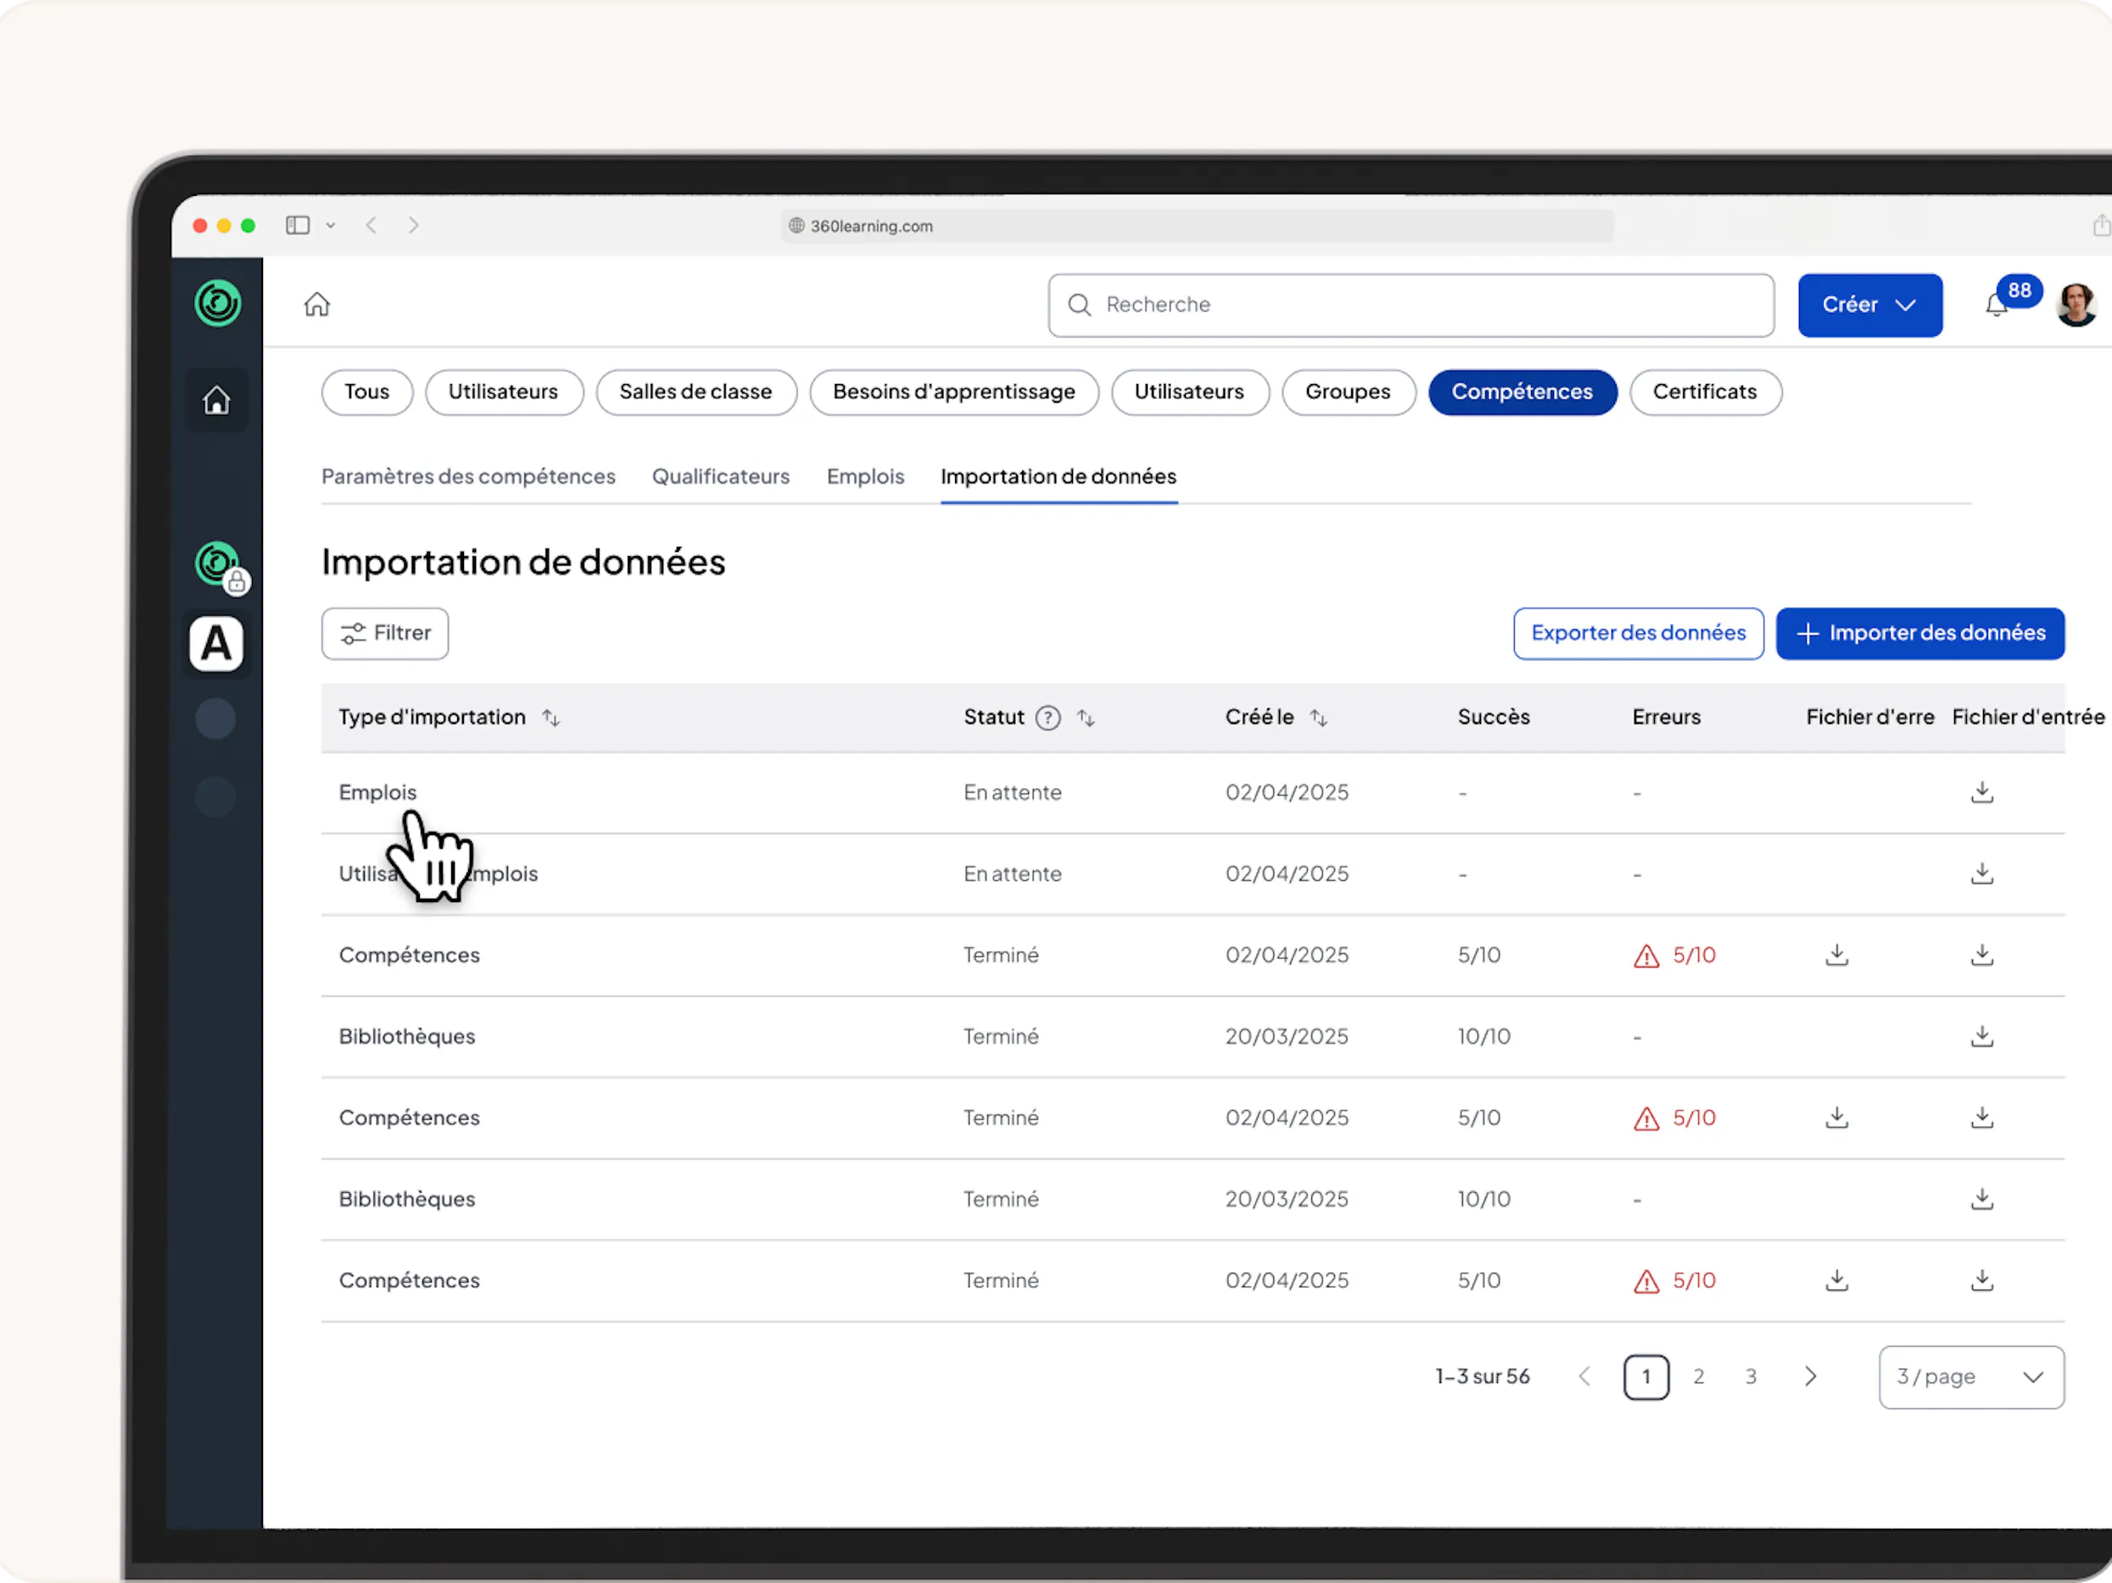
Task: Open the 3 / page selector
Action: (1970, 1377)
